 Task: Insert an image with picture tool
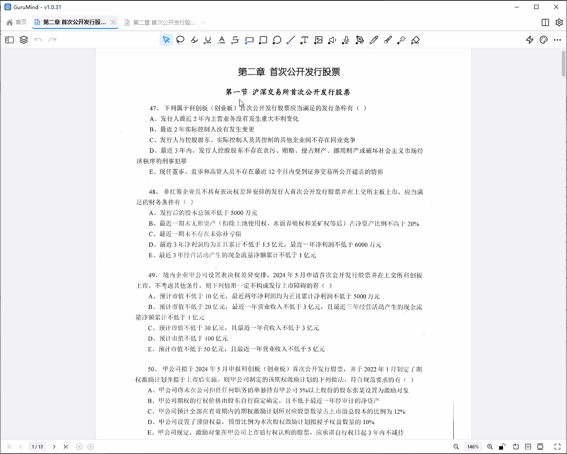[319, 40]
